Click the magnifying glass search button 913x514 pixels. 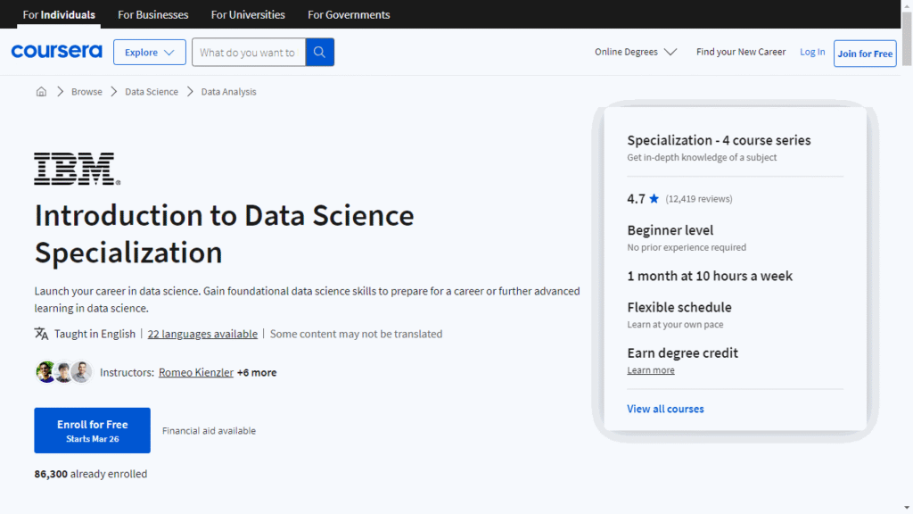coord(320,52)
